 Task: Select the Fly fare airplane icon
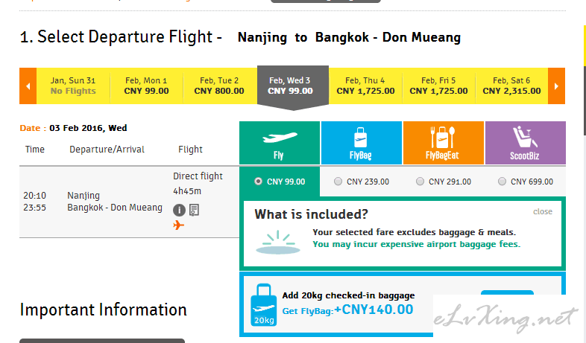280,138
